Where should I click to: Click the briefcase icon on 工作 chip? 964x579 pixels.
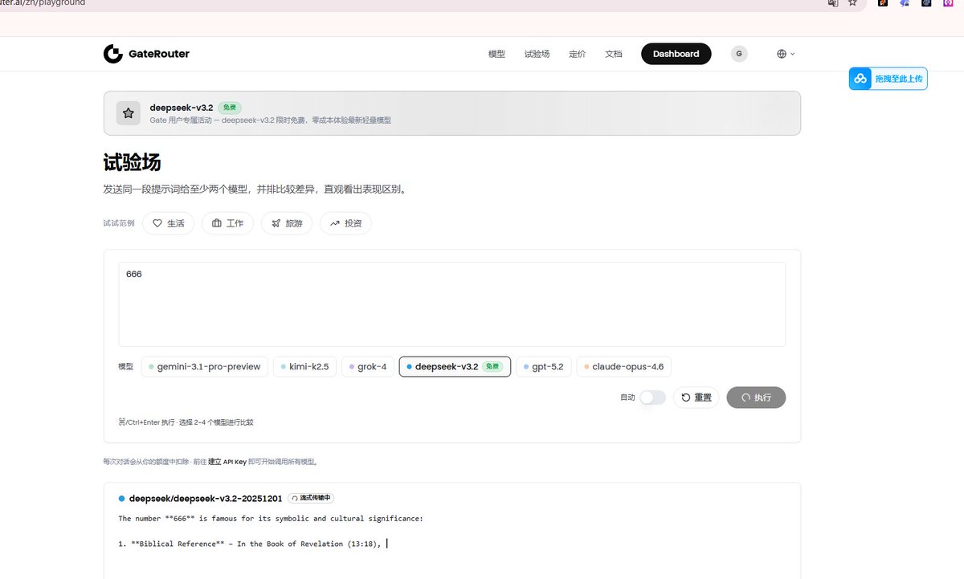point(217,223)
